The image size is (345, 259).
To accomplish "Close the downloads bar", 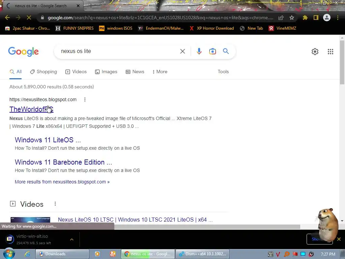I will (x=339, y=239).
